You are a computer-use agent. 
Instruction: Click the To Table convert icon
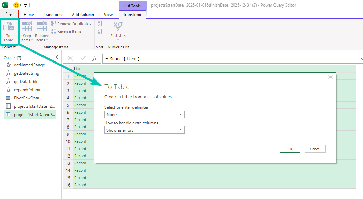(x=8, y=32)
